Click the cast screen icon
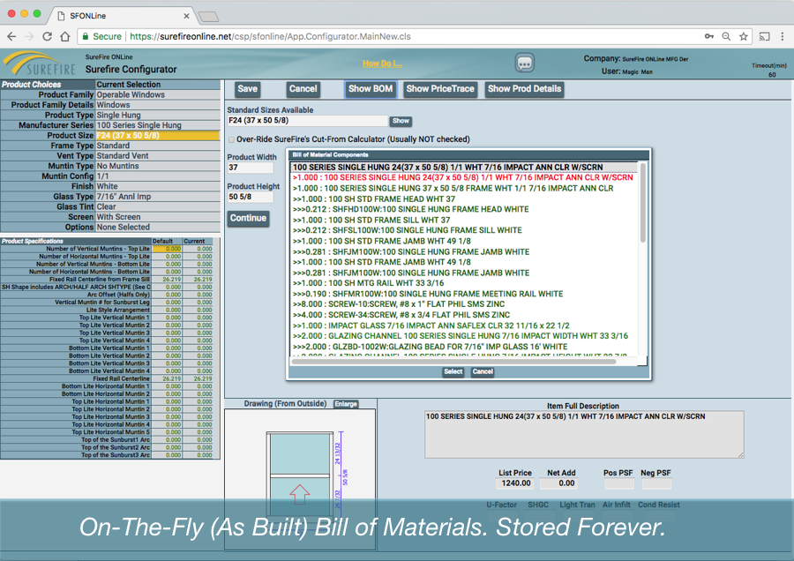This screenshot has width=794, height=561. (x=765, y=36)
